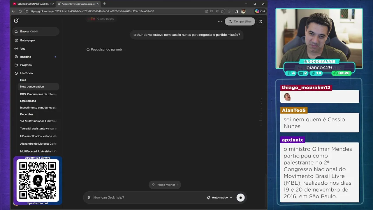Open a new browser tab with plus

pyautogui.click(x=104, y=4)
